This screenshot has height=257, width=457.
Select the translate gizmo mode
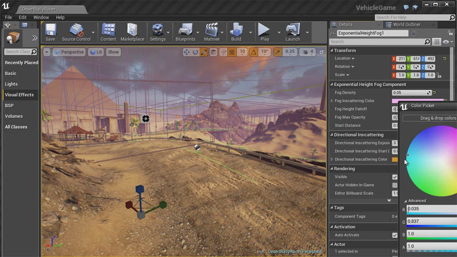coord(186,52)
